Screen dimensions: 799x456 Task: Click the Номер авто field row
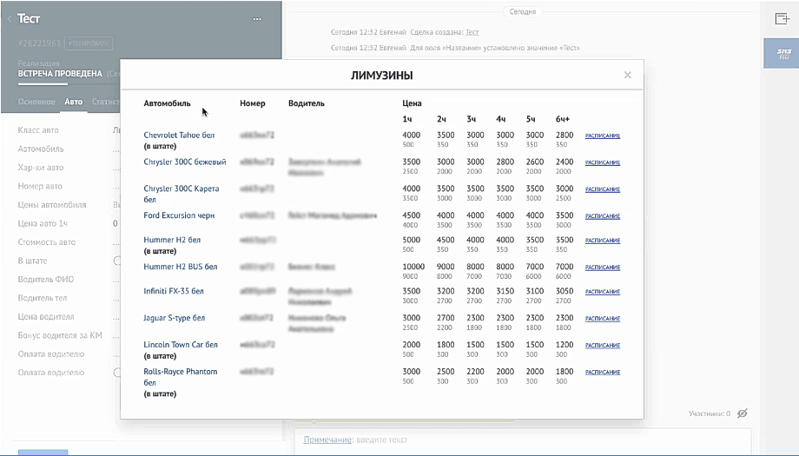tap(69, 186)
